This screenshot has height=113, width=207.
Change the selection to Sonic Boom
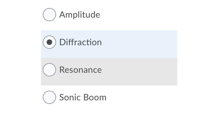pos(49,97)
